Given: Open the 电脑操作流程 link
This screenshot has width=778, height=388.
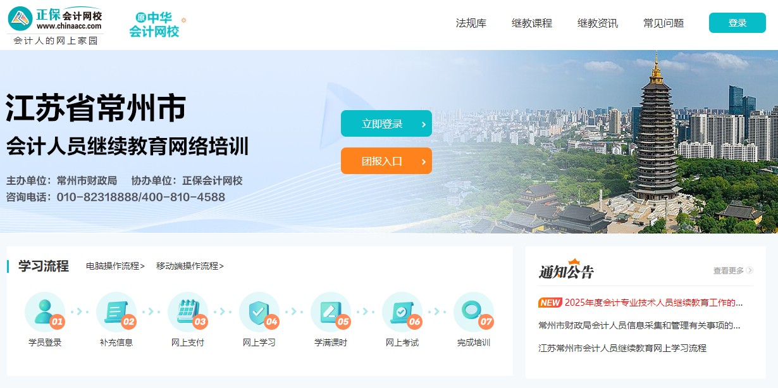Looking at the screenshot, I should (115, 266).
